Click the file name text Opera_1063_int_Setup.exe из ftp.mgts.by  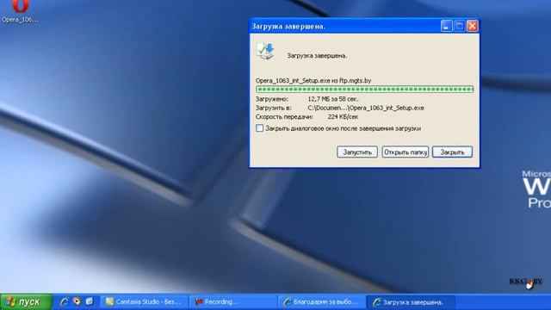tap(313, 80)
